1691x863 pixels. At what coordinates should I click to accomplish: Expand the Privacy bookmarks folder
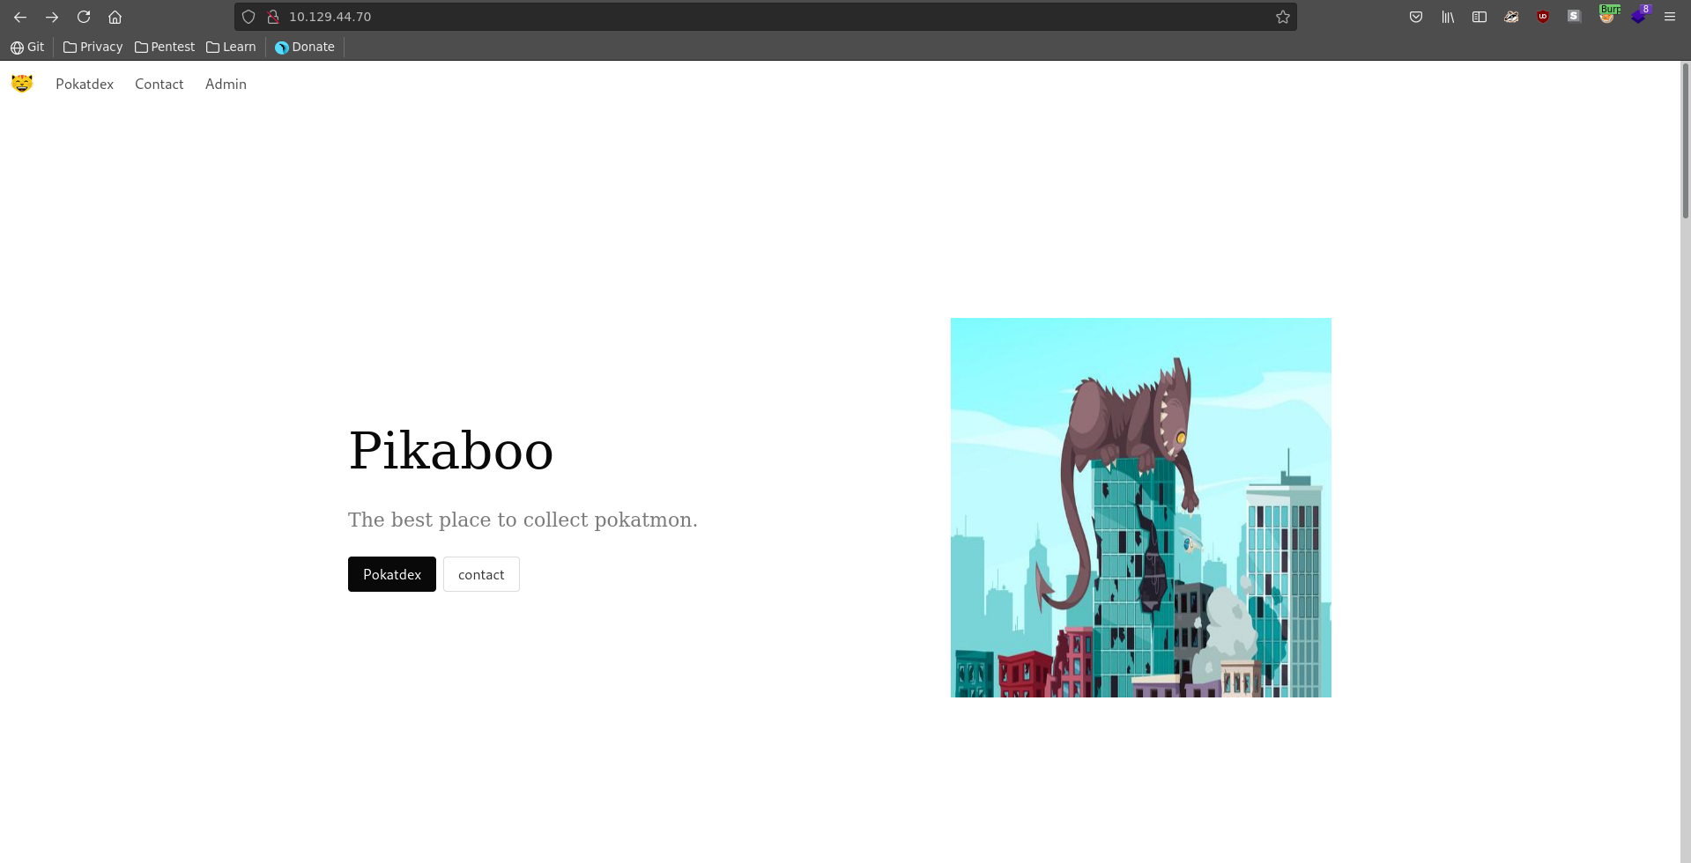(93, 47)
